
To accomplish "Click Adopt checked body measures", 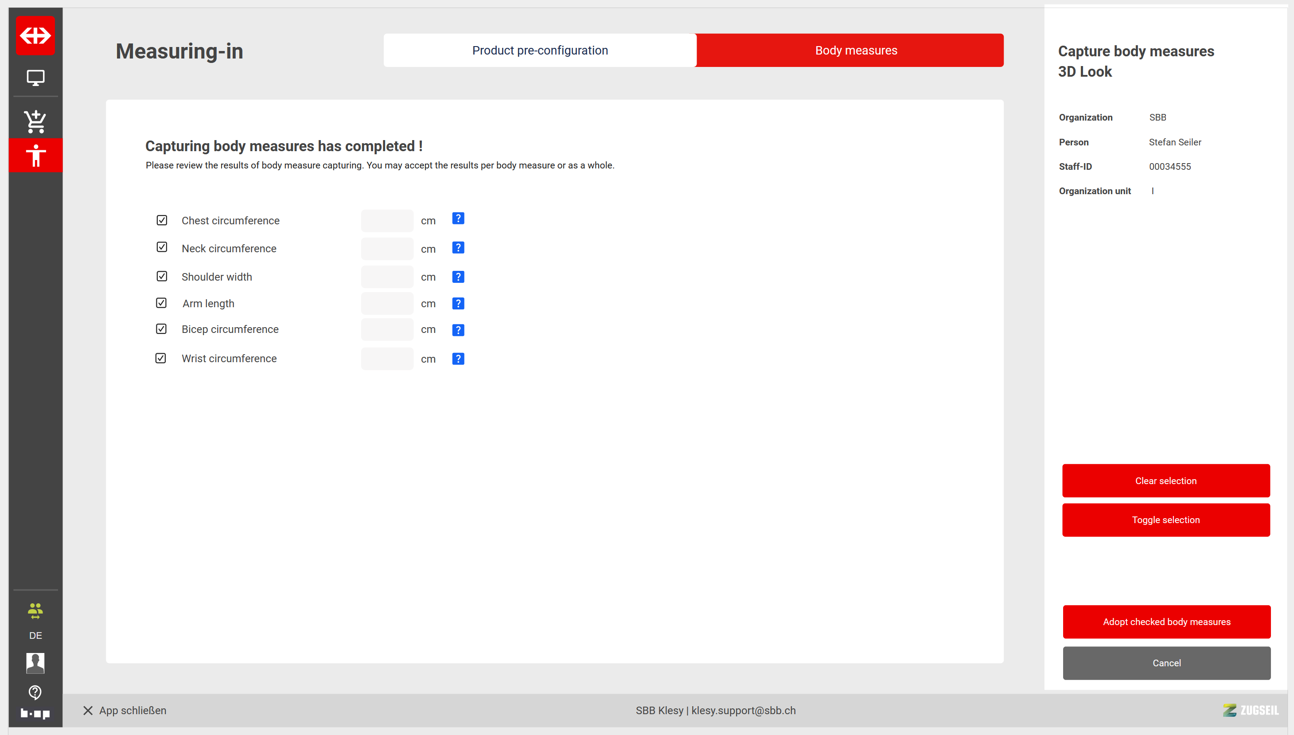I will pyautogui.click(x=1166, y=622).
